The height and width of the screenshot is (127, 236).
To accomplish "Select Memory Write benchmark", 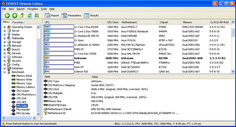I will tap(24, 80).
